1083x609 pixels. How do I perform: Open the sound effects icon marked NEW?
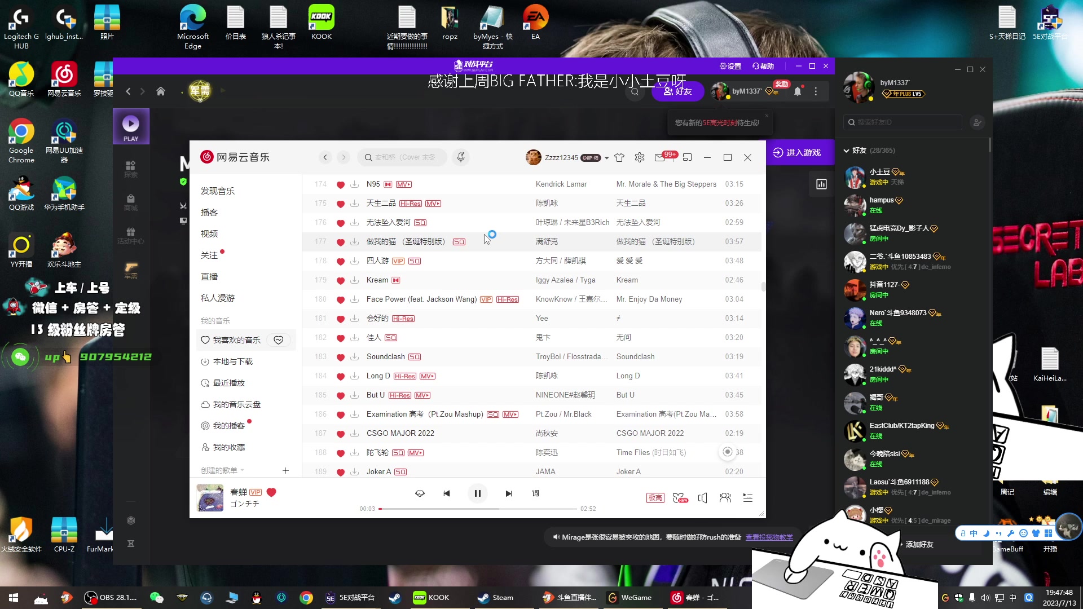680,498
